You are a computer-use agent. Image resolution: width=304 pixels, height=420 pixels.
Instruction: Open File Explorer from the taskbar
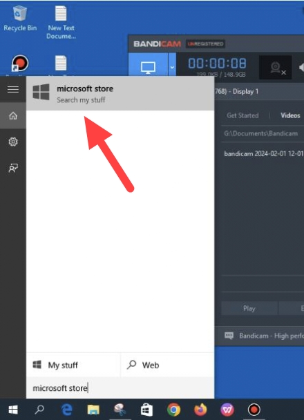pyautogui.click(x=93, y=410)
